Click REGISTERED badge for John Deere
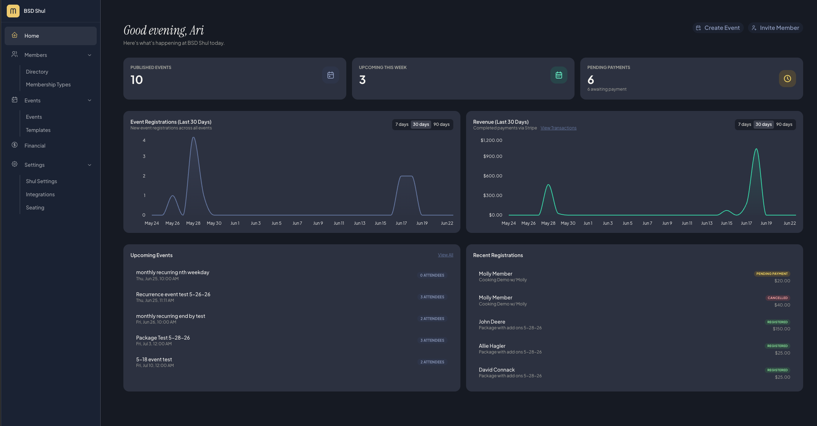The height and width of the screenshot is (426, 817). point(778,322)
